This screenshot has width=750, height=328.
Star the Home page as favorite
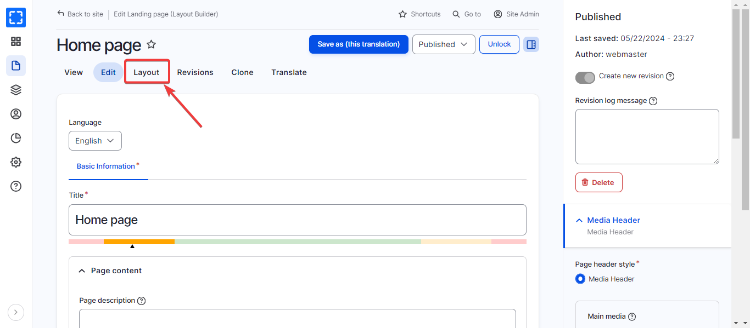pos(152,45)
